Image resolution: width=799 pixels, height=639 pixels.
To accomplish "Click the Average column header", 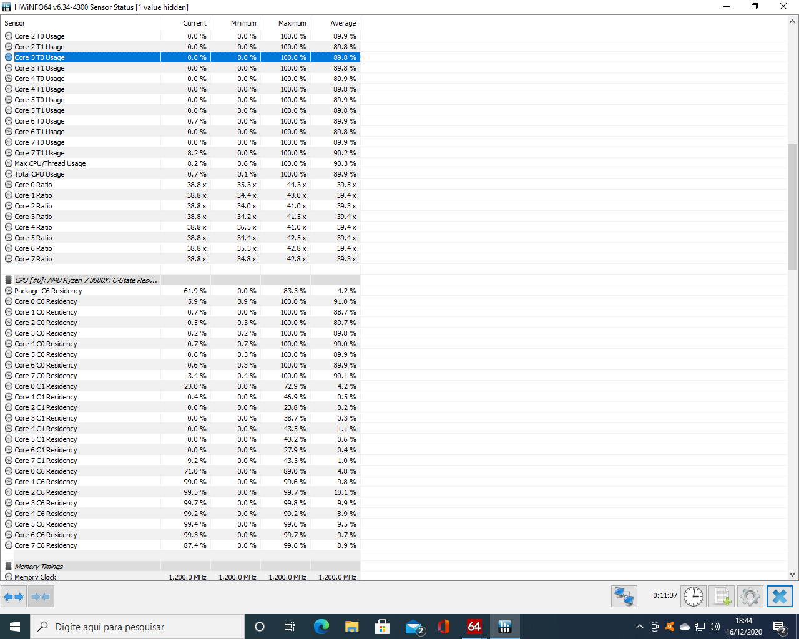I will pyautogui.click(x=335, y=23).
